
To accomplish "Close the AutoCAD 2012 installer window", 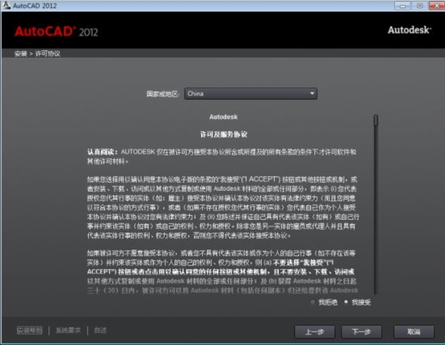I will pyautogui.click(x=436, y=5).
